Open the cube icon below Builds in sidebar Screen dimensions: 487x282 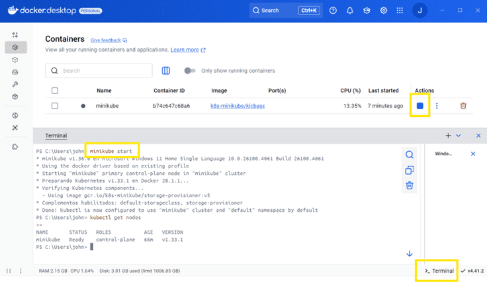click(15, 97)
